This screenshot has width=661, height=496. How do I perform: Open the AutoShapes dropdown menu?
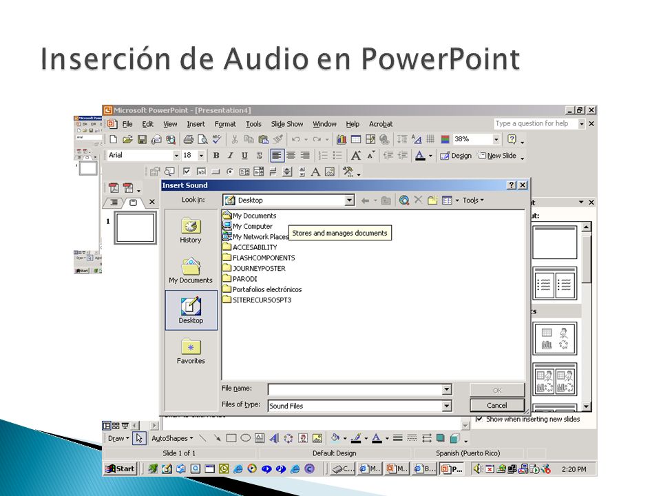172,439
